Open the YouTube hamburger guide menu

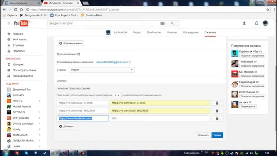pos(9,23)
